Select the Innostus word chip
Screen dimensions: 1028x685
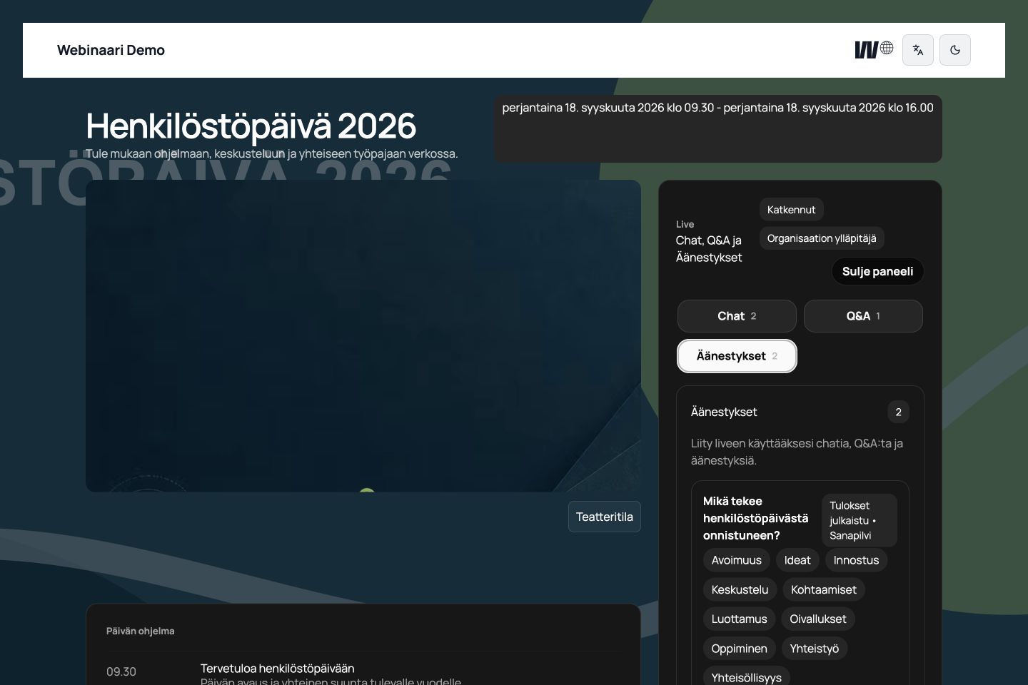tap(856, 560)
